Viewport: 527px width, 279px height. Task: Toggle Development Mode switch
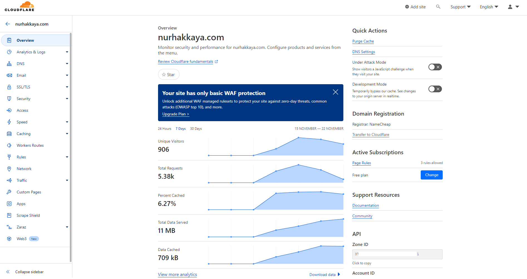pyautogui.click(x=435, y=89)
